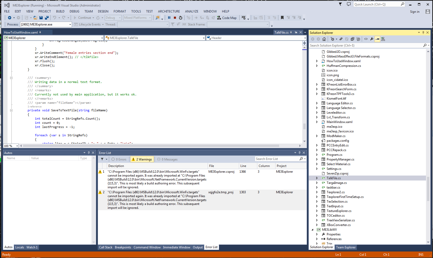Click into the Search Error List field

point(277,159)
